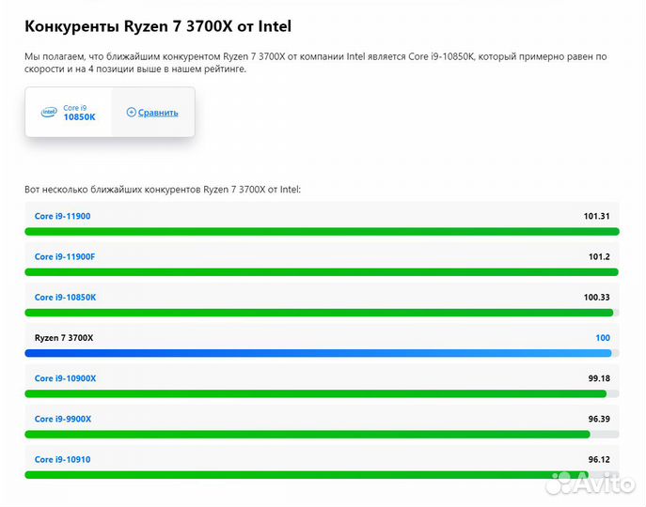Click the score value 101.2
This screenshot has height=507, width=646.
click(599, 257)
